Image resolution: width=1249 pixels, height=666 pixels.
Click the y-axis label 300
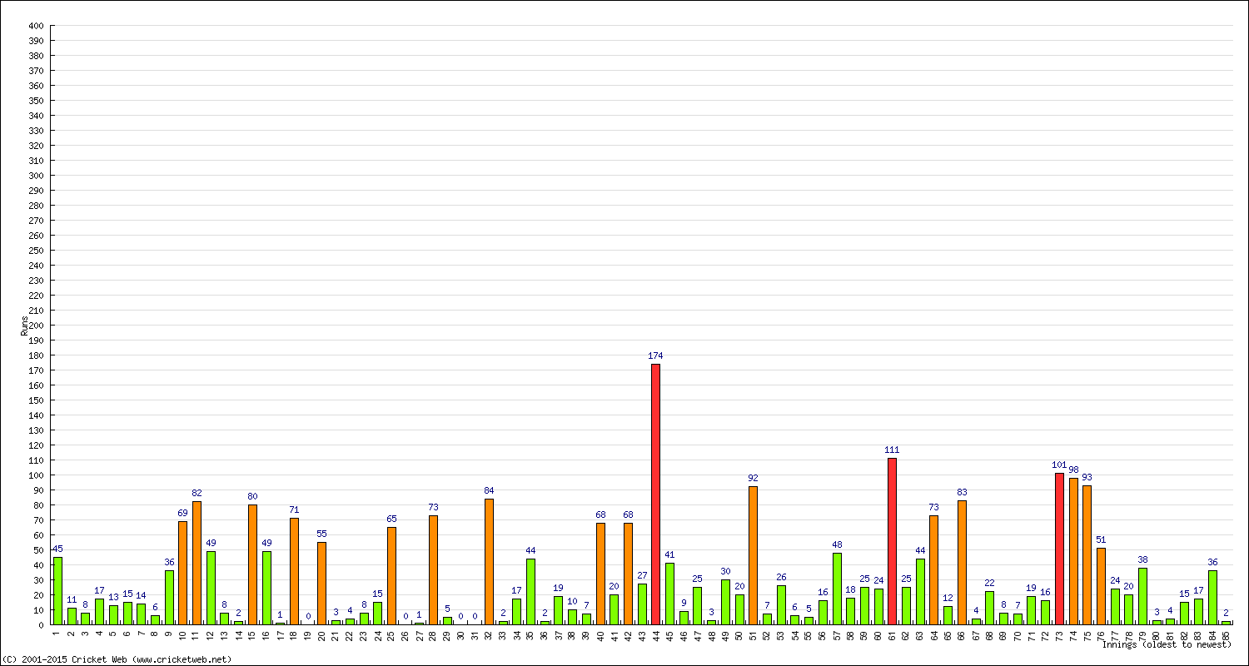click(36, 176)
